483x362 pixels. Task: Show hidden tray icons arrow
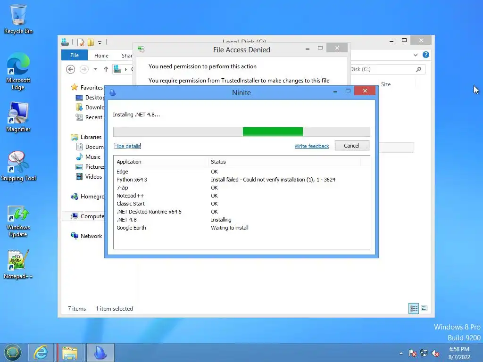[x=401, y=353]
